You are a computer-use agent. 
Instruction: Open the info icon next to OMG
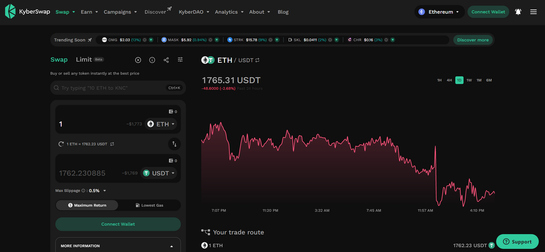pos(144,40)
